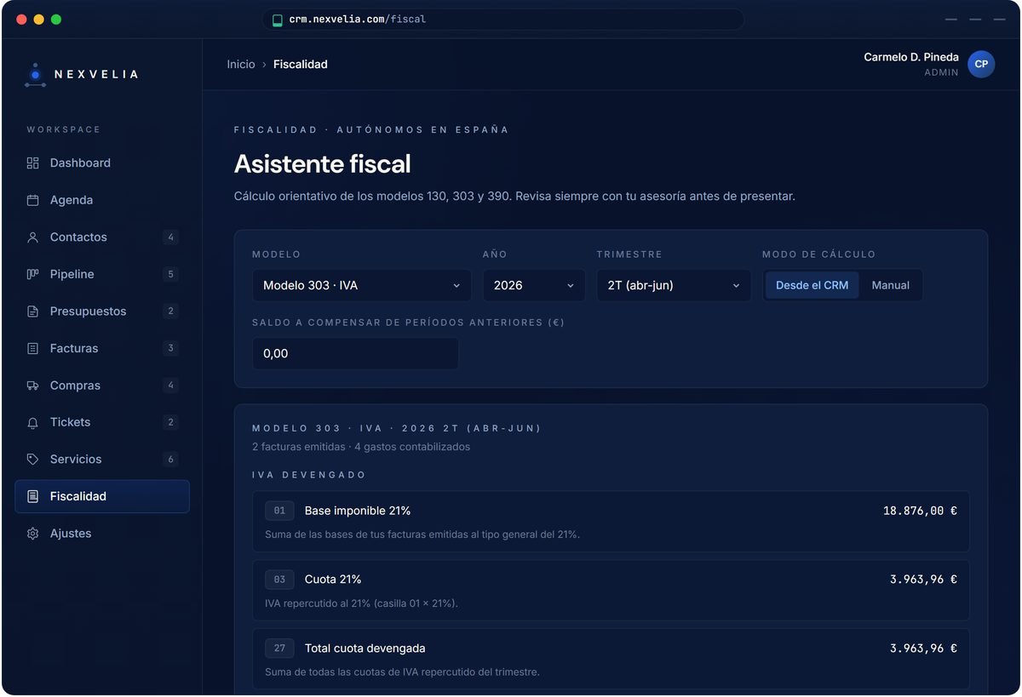
Task: Click the WORKSPACE sidebar heading
Action: pyautogui.click(x=64, y=129)
